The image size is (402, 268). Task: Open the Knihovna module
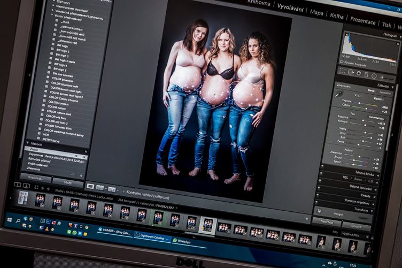click(x=258, y=3)
